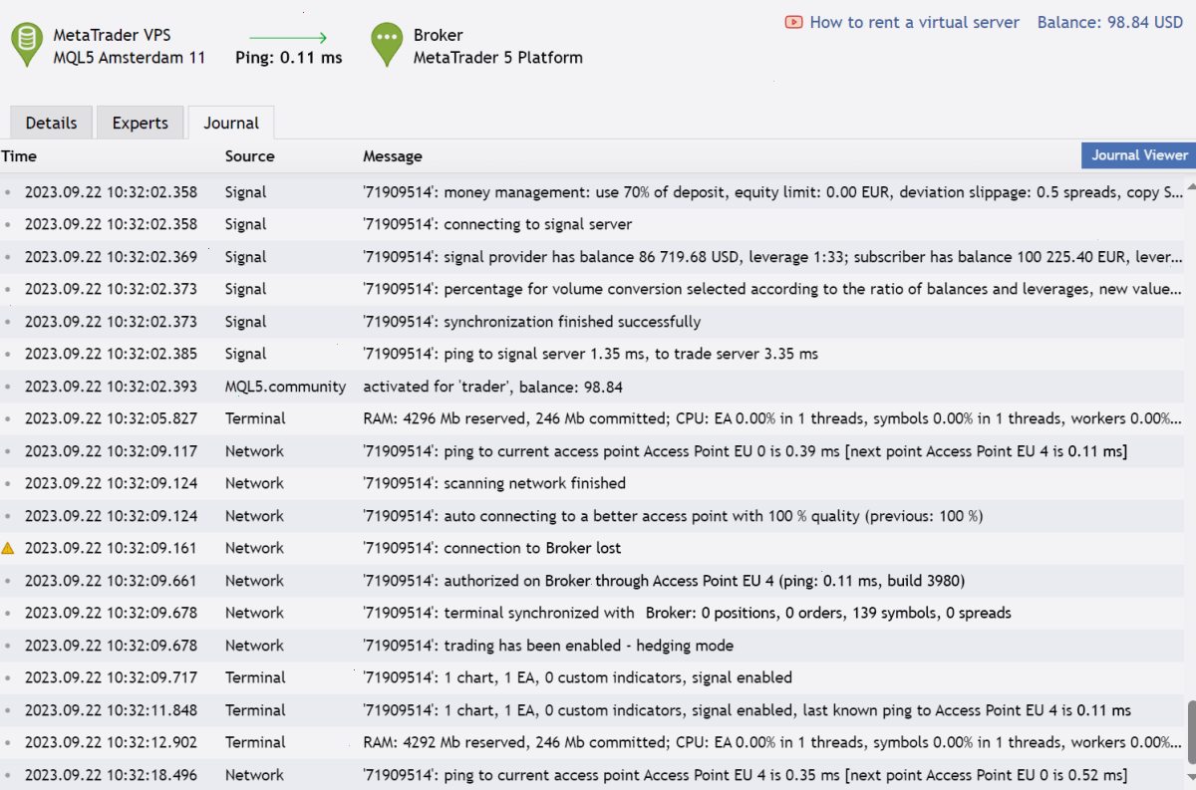Click the Message column header
The width and height of the screenshot is (1196, 790).
pos(392,155)
